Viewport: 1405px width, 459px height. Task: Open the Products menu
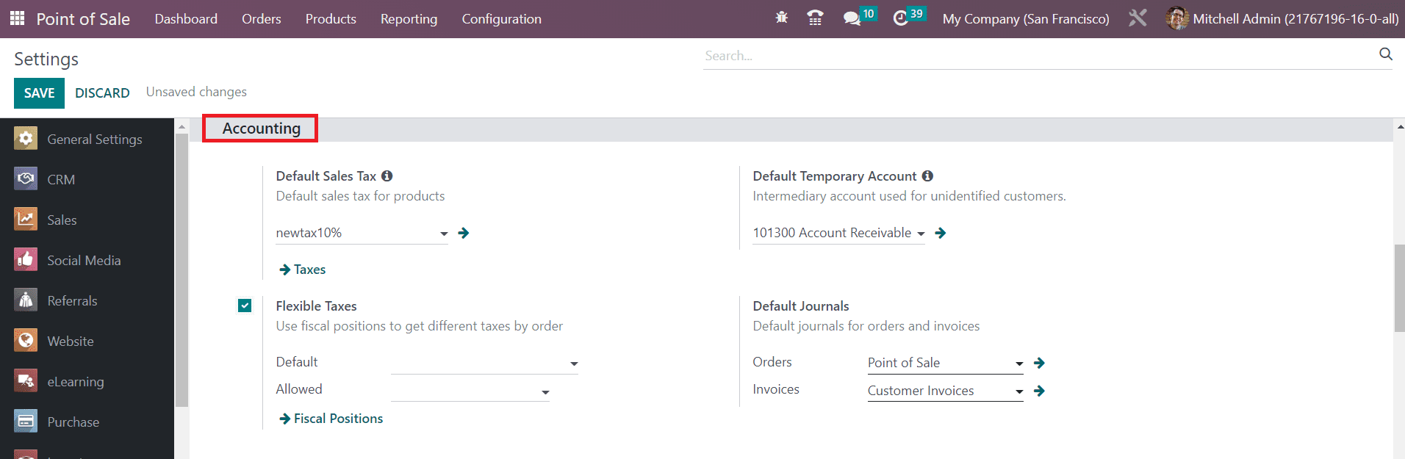[x=331, y=19]
